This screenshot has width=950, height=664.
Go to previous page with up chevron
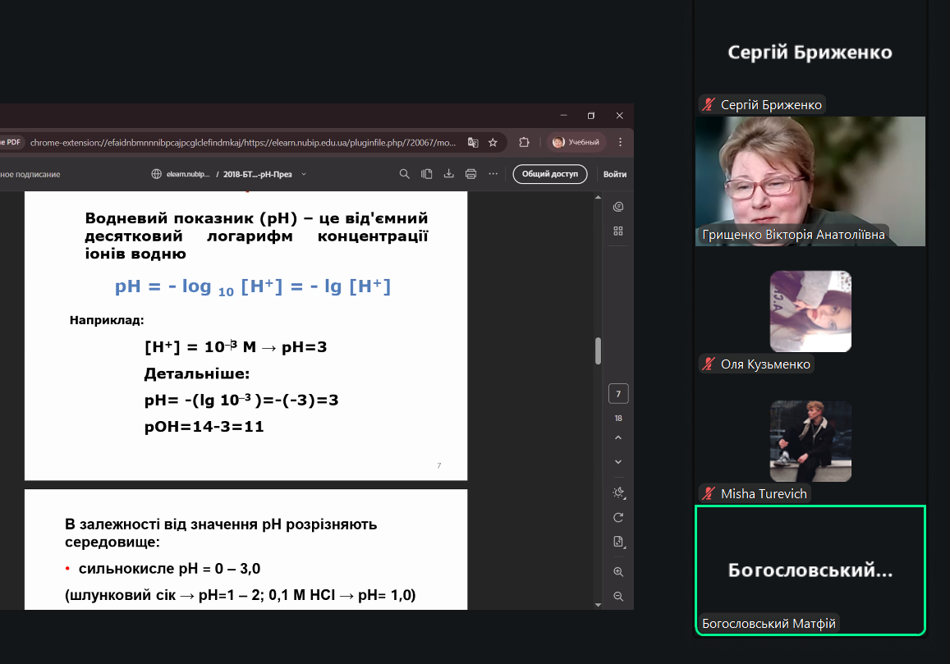pyautogui.click(x=618, y=438)
